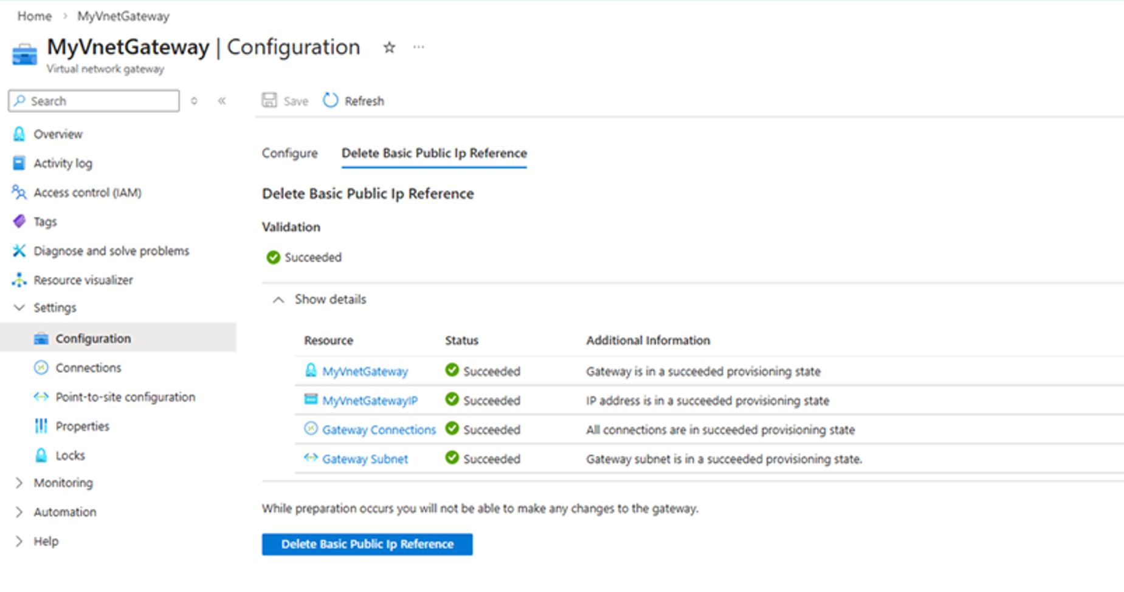Click the MyVnetGateway virtual network gateway icon
The height and width of the screenshot is (592, 1124).
(24, 53)
